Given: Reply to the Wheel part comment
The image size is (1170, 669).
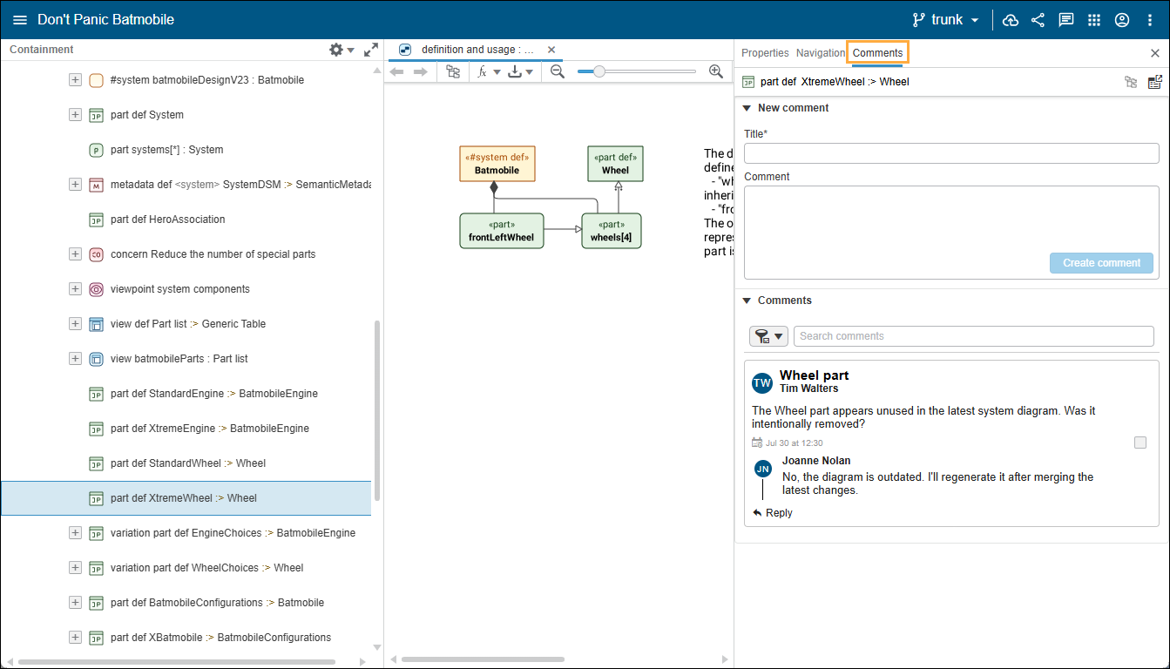Looking at the screenshot, I should click(x=773, y=513).
